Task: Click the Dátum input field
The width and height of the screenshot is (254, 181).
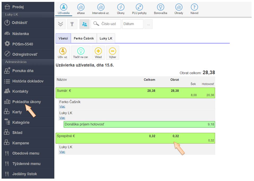Action: 133,24
